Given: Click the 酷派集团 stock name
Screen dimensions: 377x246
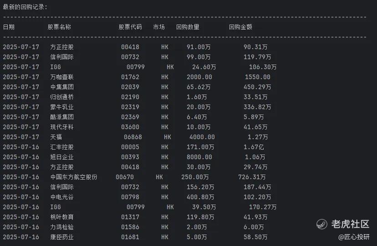Looking at the screenshot, I should 62,117.
